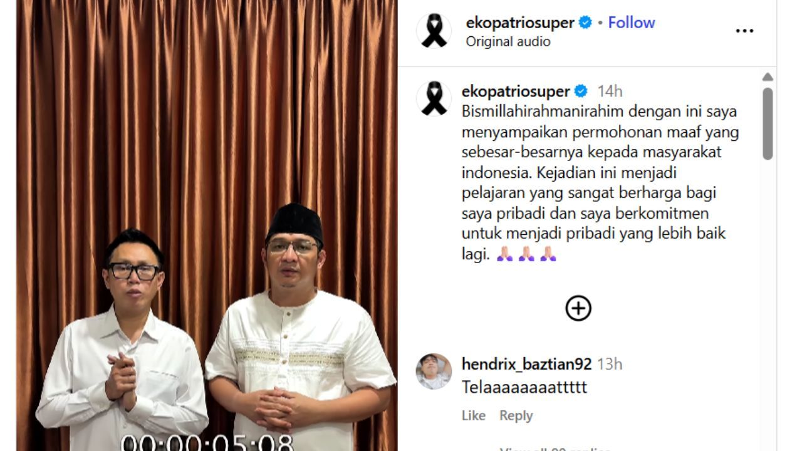802x451 pixels.
Task: Load more comments with the plus circle
Action: pos(578,308)
